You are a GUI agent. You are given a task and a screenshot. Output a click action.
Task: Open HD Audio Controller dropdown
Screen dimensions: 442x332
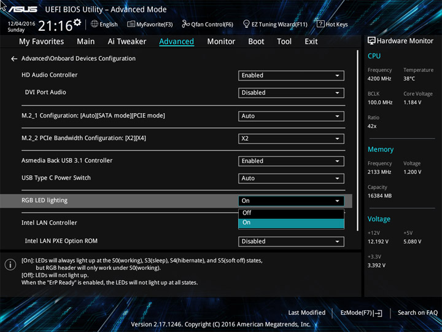pyautogui.click(x=291, y=76)
